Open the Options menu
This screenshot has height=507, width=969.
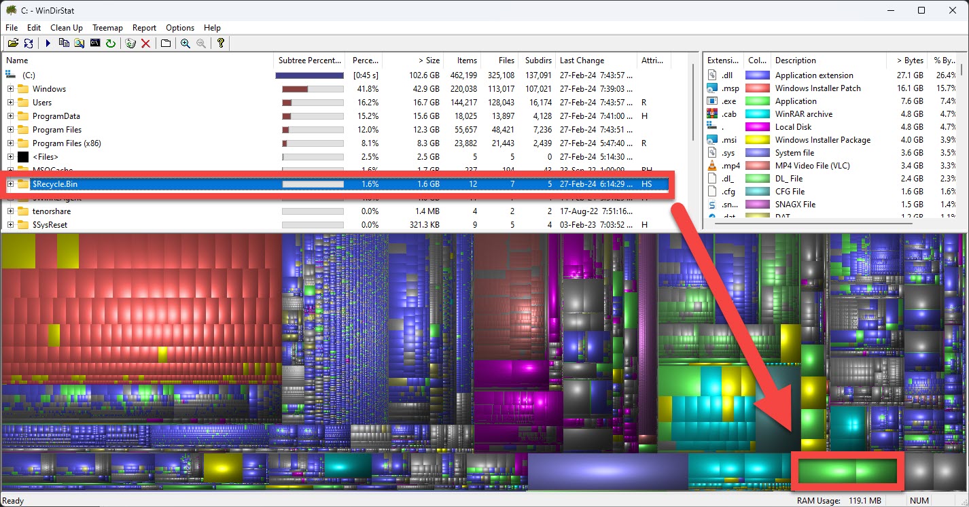[x=179, y=28]
